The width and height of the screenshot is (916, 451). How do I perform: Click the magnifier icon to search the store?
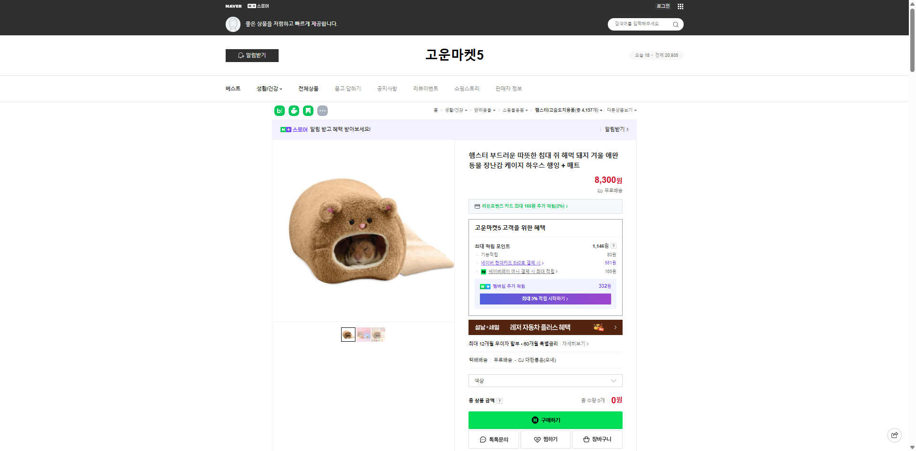675,24
